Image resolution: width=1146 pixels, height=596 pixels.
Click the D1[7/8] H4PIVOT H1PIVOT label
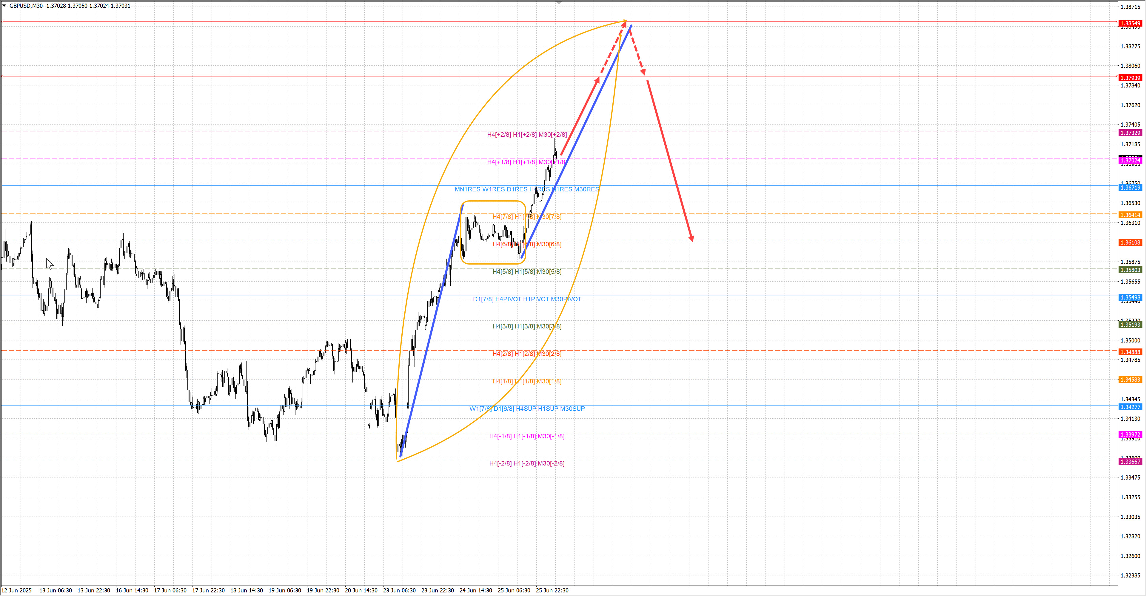527,299
